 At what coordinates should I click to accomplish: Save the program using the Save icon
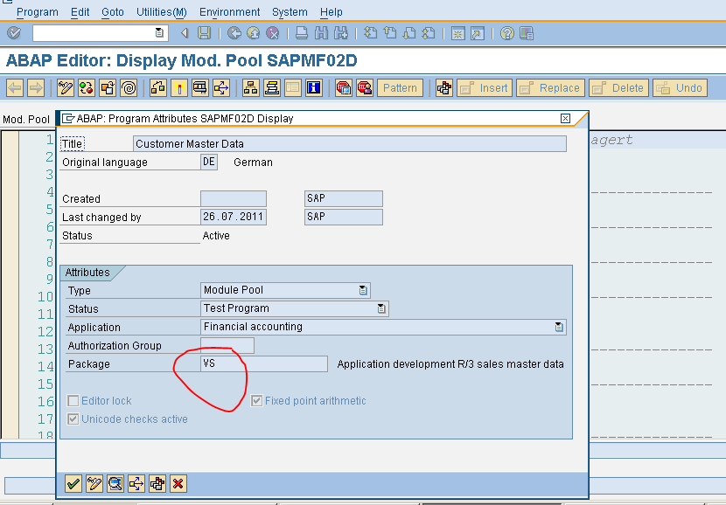coord(204,33)
